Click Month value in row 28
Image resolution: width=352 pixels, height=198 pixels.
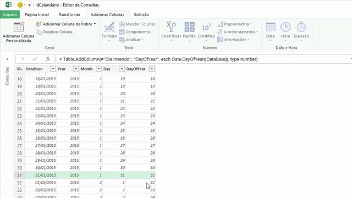pos(91,153)
